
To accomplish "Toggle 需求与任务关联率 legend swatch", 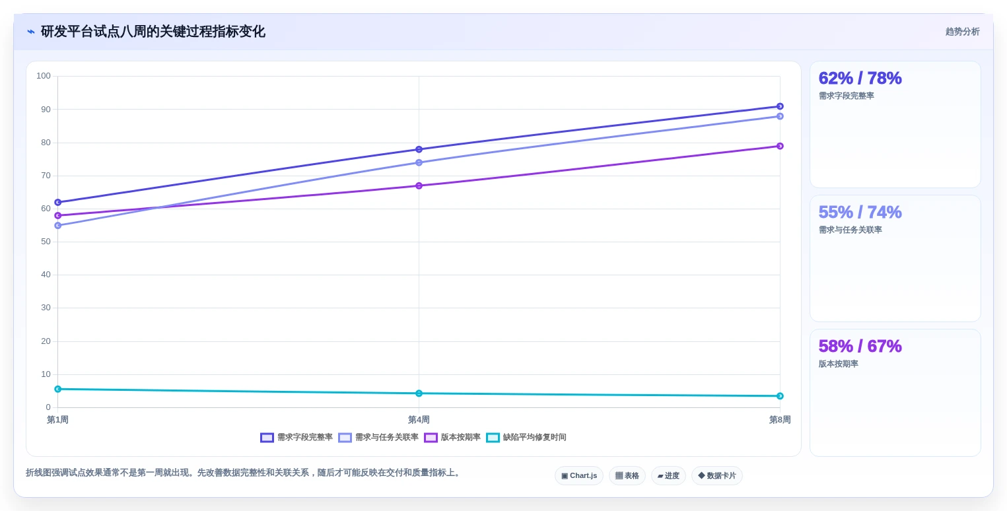I will 345,438.
